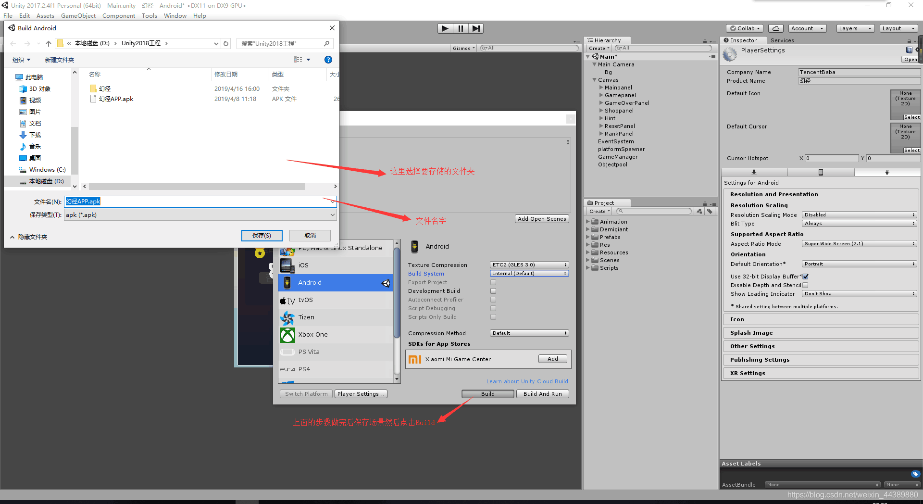Open PlayerSettings help icon in Inspector

click(x=909, y=50)
